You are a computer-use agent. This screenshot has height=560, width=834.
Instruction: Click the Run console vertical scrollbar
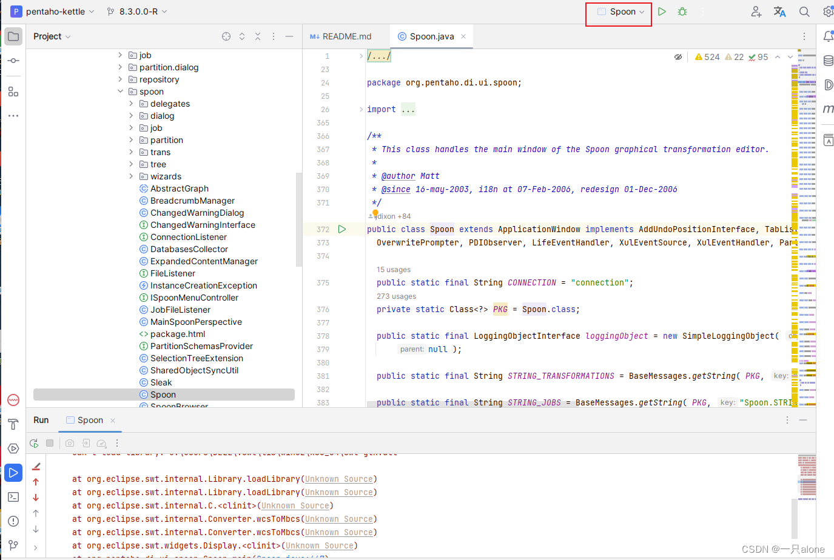click(794, 519)
